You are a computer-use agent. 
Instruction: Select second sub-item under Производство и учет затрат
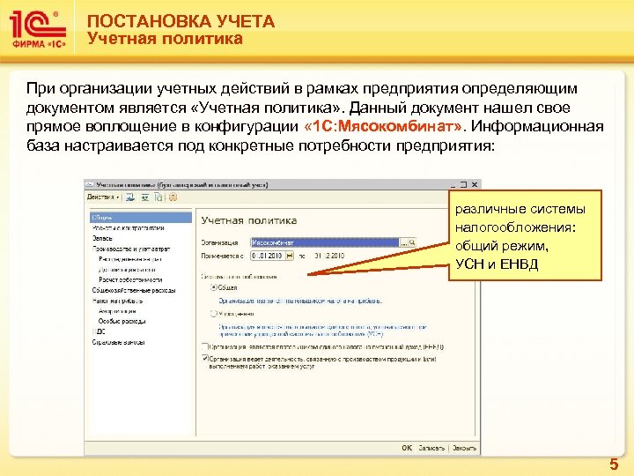click(x=127, y=270)
